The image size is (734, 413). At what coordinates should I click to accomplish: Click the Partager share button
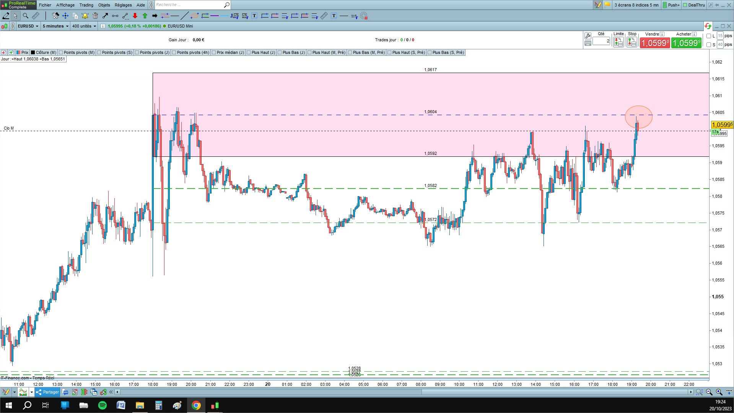[x=47, y=392]
